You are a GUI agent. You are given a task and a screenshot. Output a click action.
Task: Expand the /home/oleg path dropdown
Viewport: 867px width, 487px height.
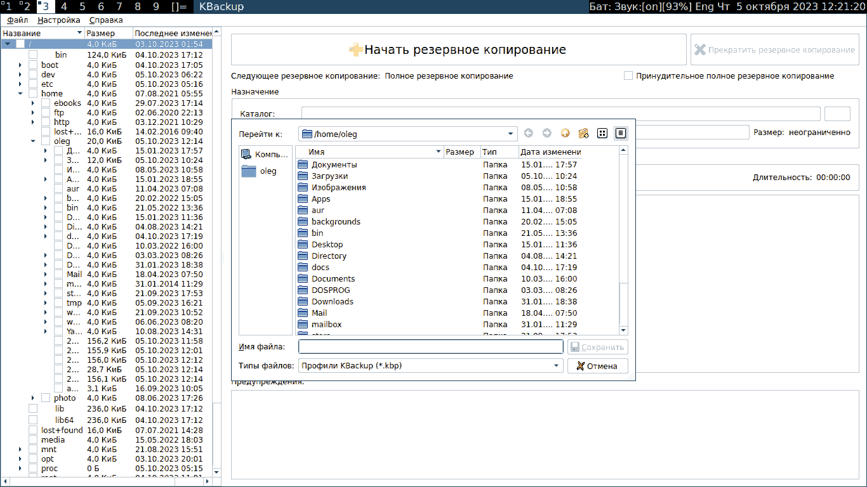coord(512,134)
